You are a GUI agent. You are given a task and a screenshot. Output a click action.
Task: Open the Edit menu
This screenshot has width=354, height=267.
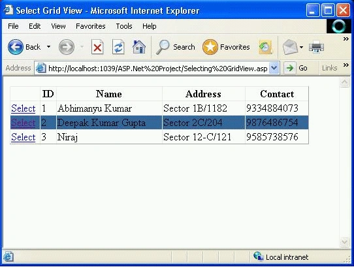tap(35, 26)
